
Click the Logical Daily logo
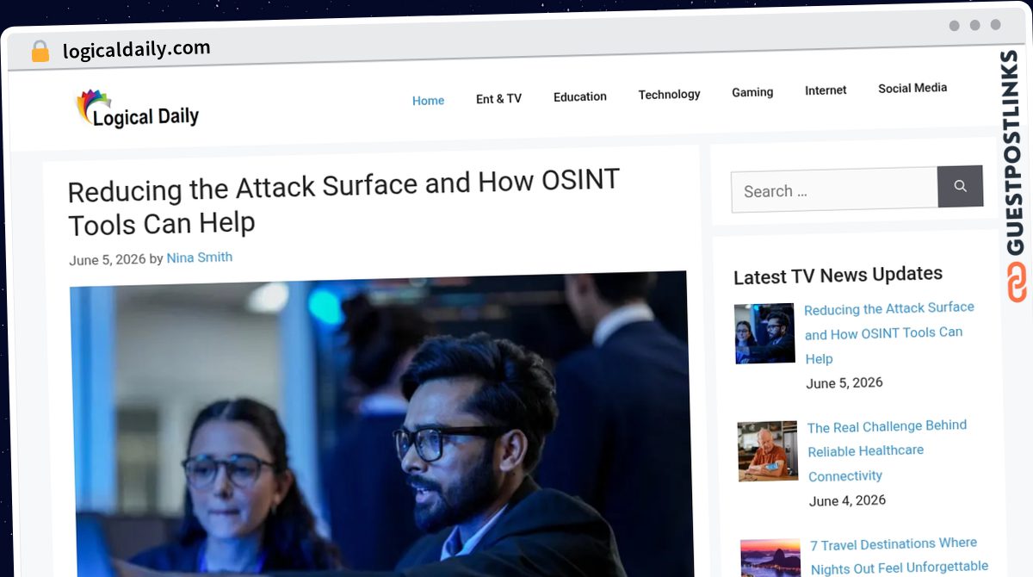(138, 110)
